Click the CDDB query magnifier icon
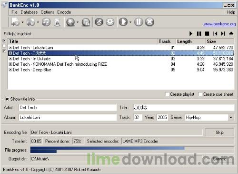Viewport: 238px width, 174px height. [x=70, y=22]
